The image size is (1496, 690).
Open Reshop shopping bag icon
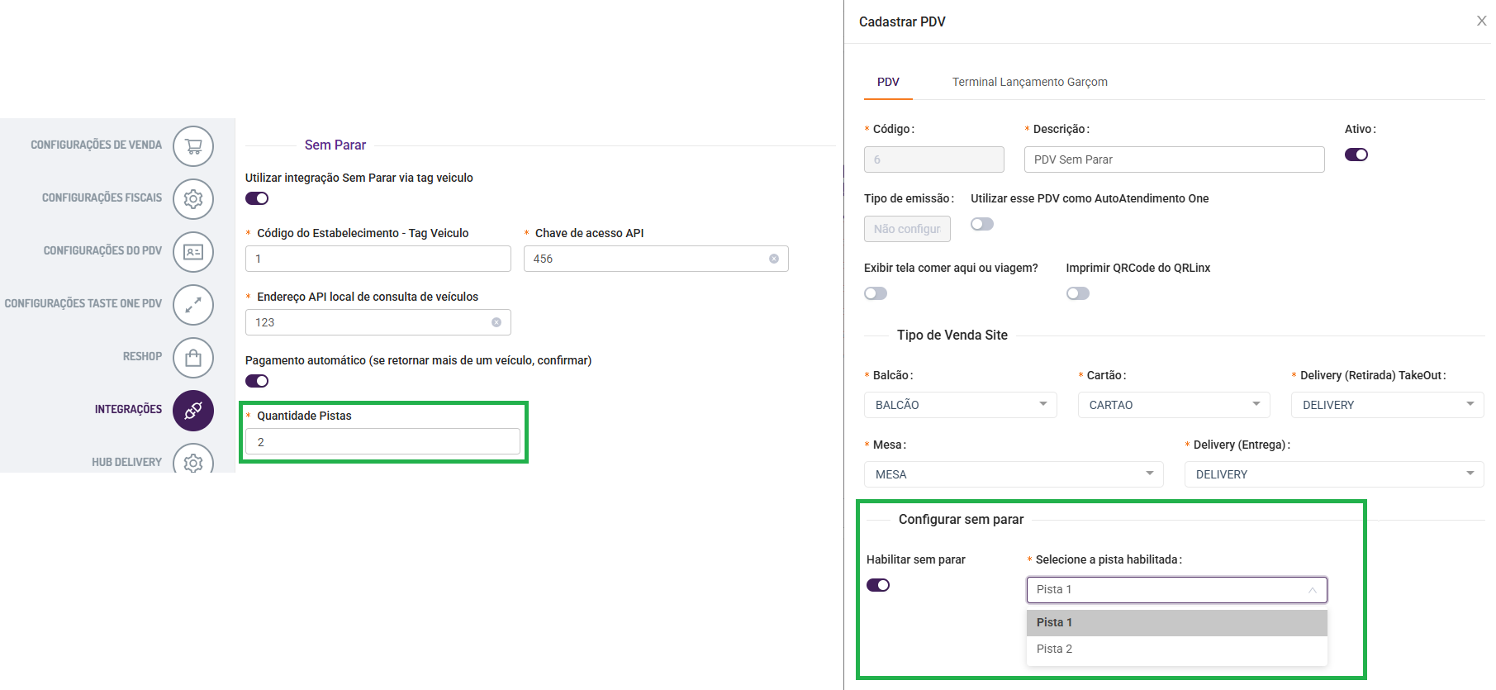click(193, 358)
